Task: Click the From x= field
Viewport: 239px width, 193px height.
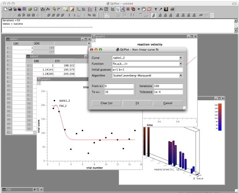Action: click(119, 86)
